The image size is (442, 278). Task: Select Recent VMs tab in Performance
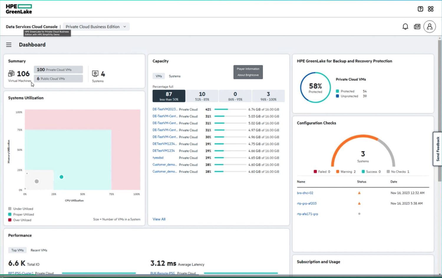click(x=39, y=250)
